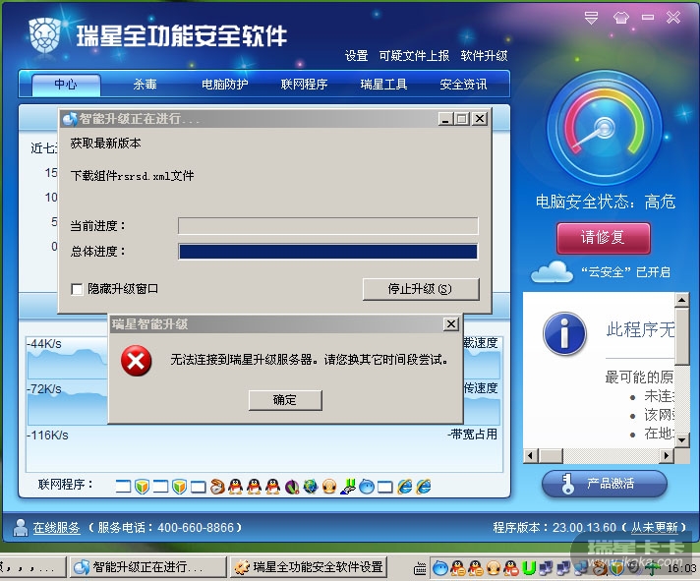Click the key icon on product activation
The image size is (700, 581).
tap(568, 484)
